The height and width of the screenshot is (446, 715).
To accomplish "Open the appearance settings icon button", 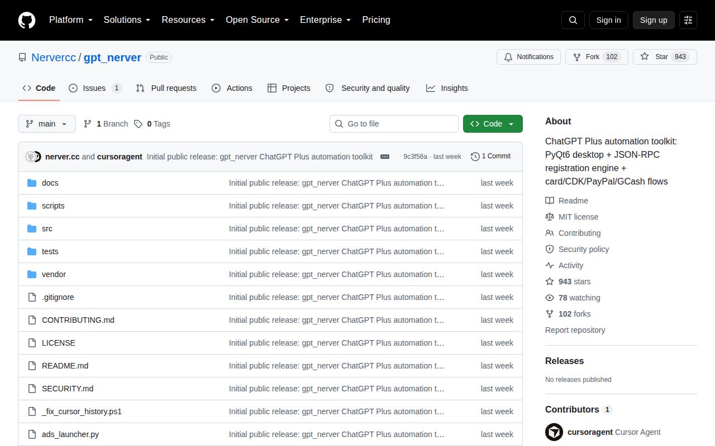I will point(688,20).
